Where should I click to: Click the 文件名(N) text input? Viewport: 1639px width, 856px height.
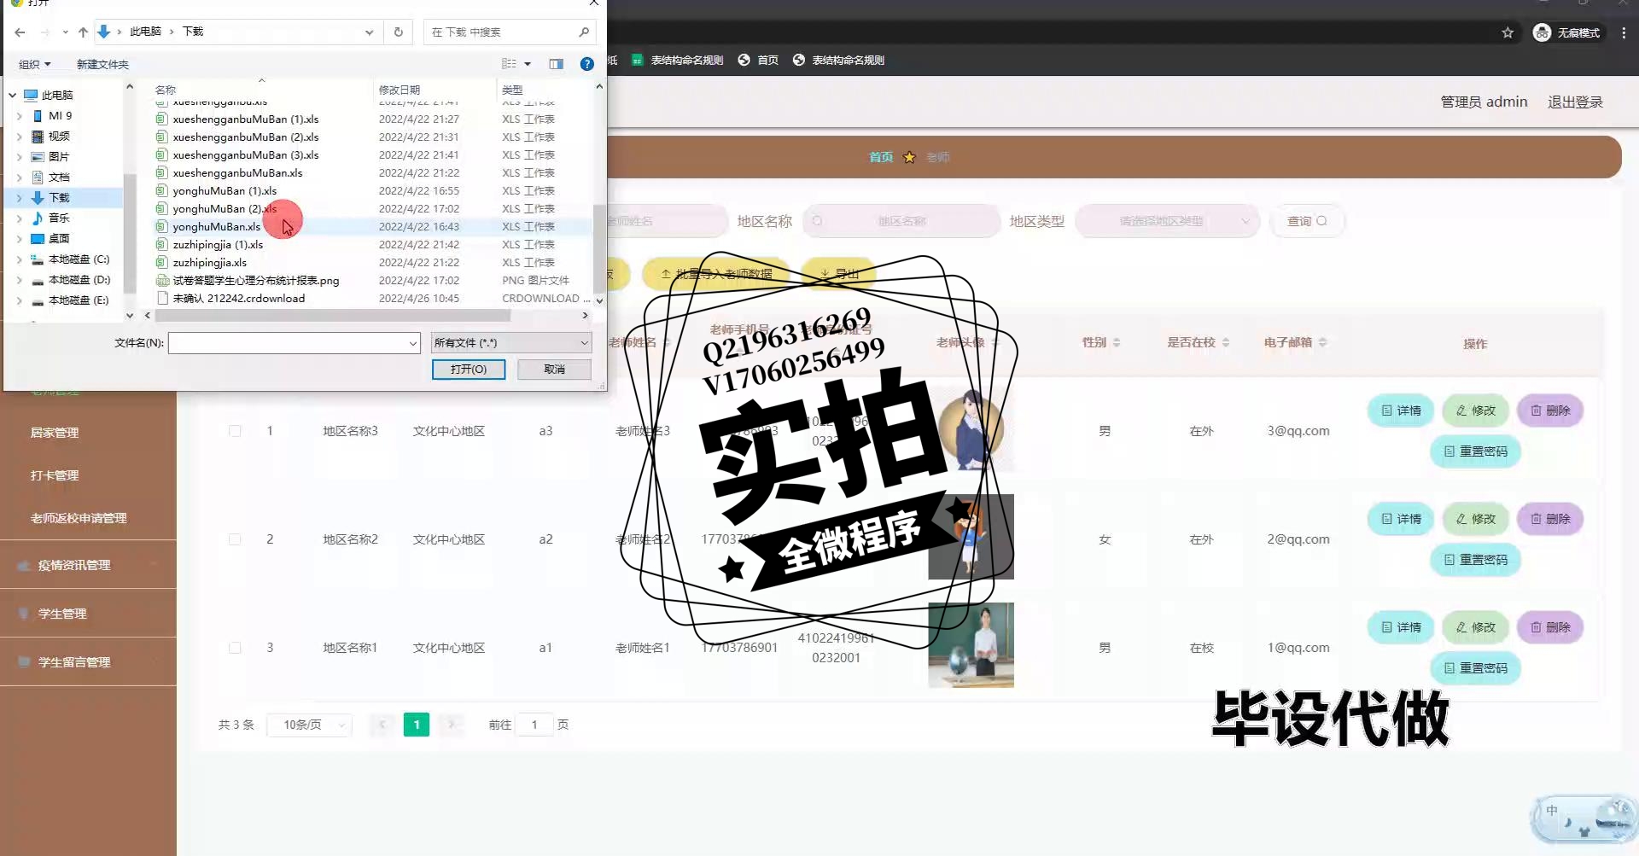[x=289, y=343]
